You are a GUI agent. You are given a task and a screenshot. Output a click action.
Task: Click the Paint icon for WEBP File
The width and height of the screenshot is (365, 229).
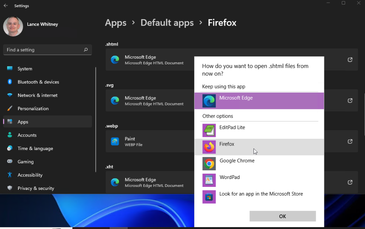click(x=115, y=141)
